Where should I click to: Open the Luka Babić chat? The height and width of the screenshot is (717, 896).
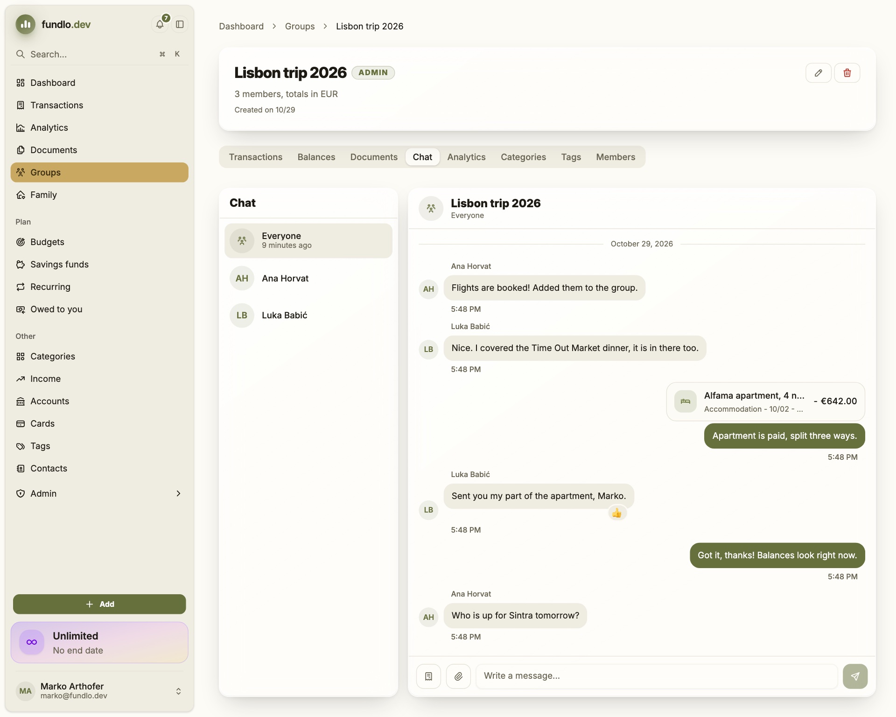[x=308, y=315]
